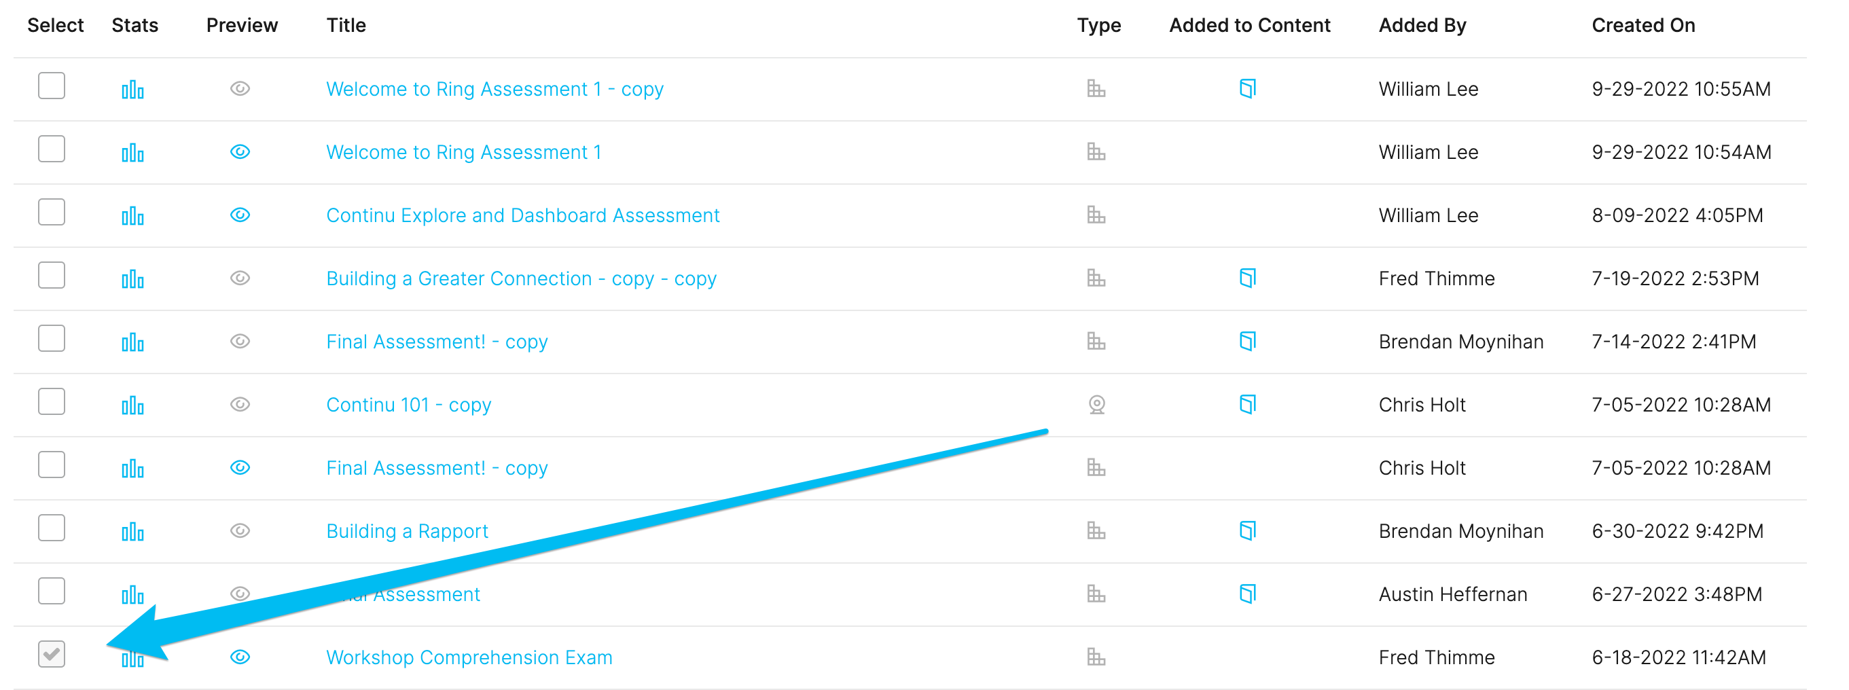Viewport: 1849px width, 690px height.
Task: Open stats for Welcome to Ring Assessment 1 - copy
Action: pos(132,90)
